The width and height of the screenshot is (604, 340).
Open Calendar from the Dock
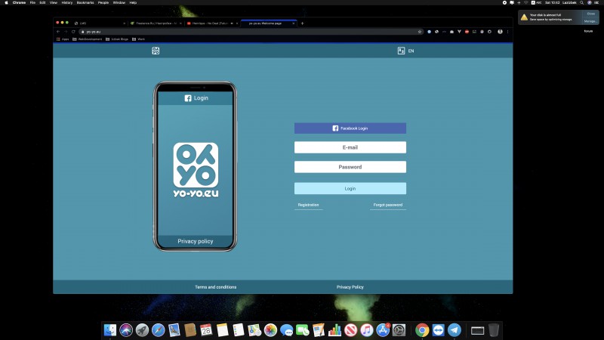(206, 330)
